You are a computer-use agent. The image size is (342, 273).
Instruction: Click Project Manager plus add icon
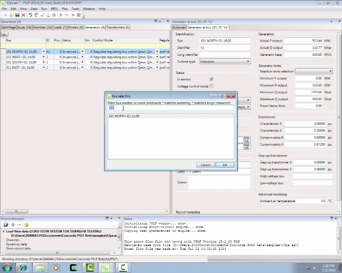[x=13, y=225]
